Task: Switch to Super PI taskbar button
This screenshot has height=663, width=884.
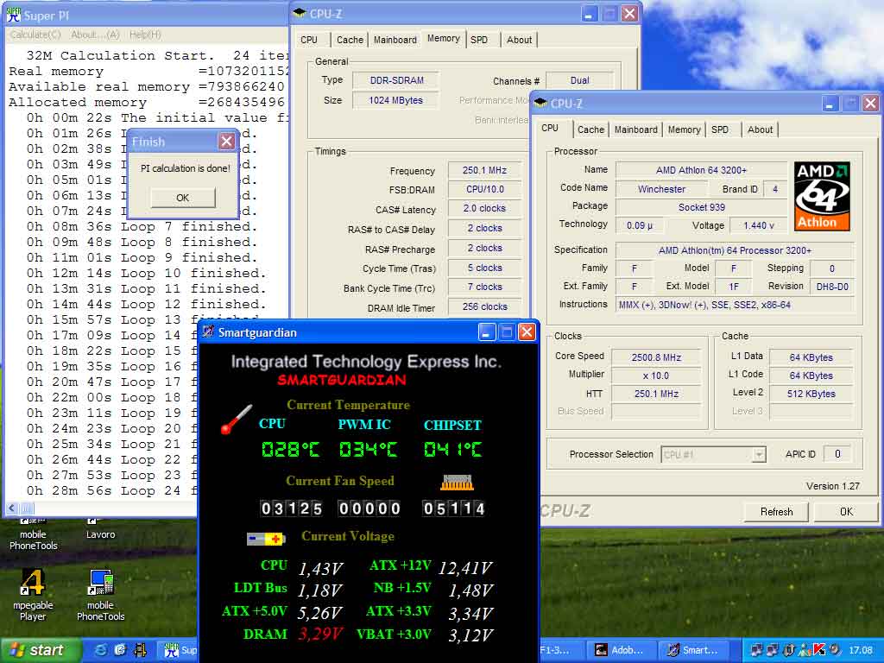Action: pyautogui.click(x=178, y=651)
